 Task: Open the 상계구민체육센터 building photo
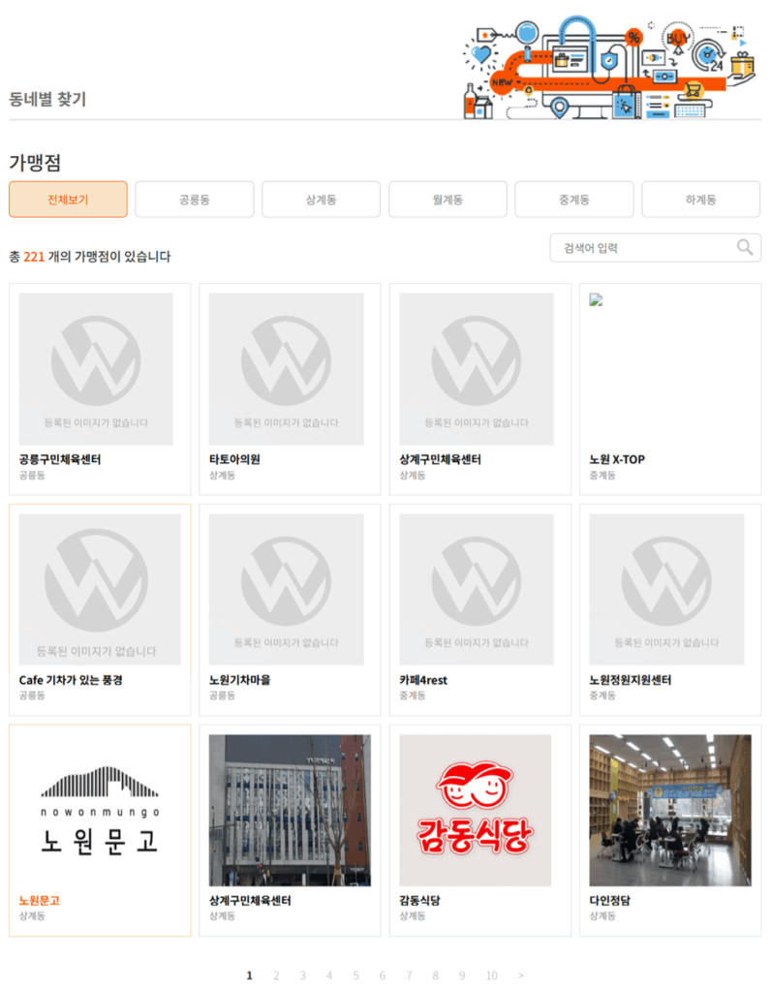click(289, 810)
